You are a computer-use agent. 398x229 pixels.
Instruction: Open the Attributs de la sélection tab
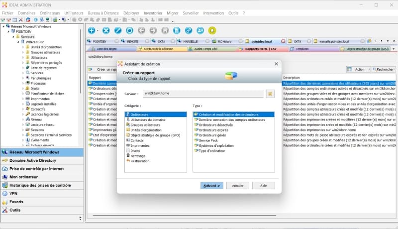(x=158, y=49)
